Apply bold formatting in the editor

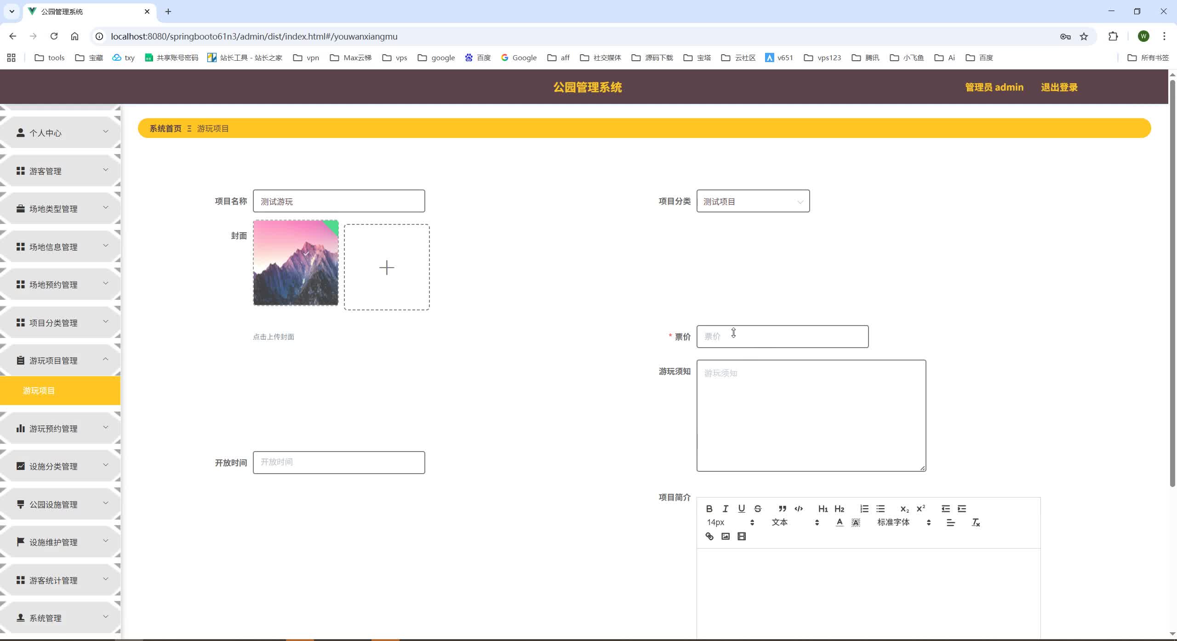708,509
